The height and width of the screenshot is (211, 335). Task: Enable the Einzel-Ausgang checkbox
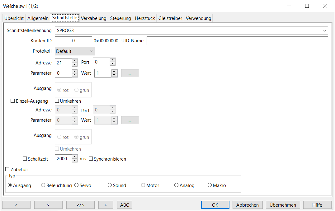coord(13,101)
